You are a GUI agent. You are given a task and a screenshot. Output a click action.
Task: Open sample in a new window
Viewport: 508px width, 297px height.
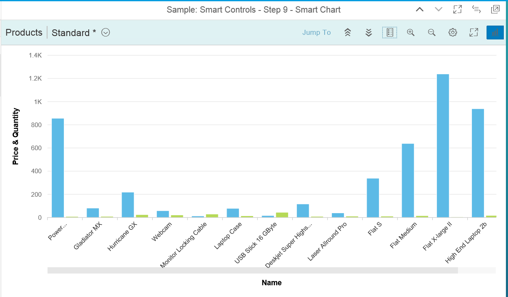(495, 10)
